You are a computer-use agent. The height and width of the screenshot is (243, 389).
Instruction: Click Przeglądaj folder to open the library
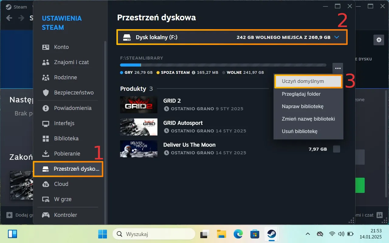(301, 94)
